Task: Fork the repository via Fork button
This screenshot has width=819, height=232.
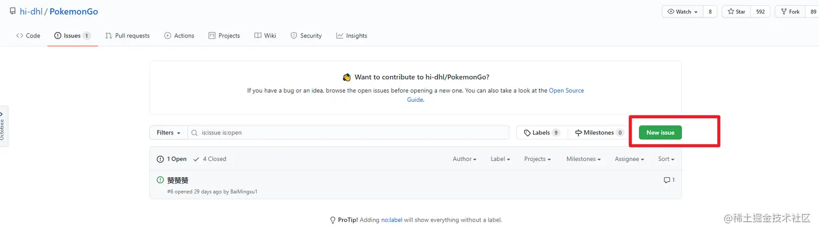Action: point(790,11)
